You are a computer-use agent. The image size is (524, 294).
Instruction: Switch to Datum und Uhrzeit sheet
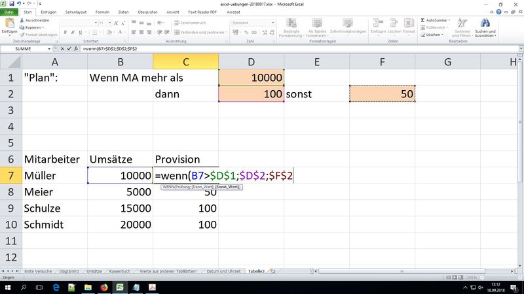221,270
